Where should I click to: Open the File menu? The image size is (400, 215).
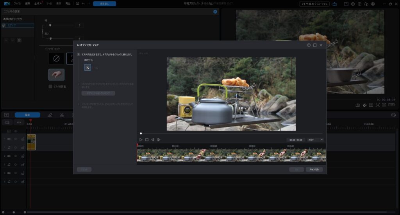tap(18, 4)
